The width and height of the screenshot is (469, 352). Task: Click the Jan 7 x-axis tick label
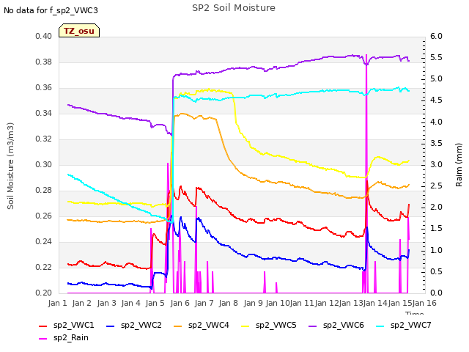coord(204,303)
